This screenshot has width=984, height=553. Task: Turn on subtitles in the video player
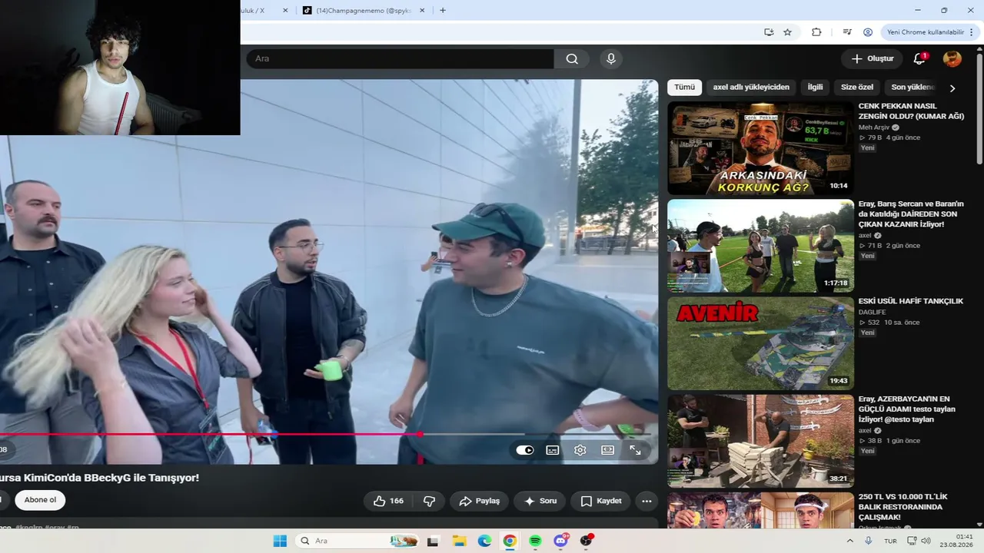click(x=553, y=450)
